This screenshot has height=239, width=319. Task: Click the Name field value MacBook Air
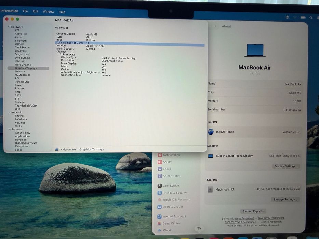[293, 84]
